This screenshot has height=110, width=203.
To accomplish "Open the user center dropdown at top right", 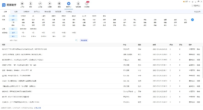I will [x=196, y=5].
